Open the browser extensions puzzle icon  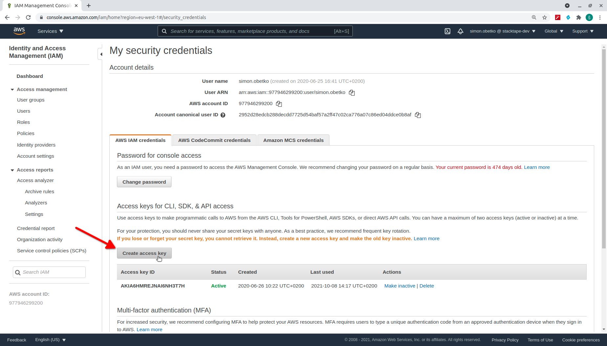coord(579,17)
